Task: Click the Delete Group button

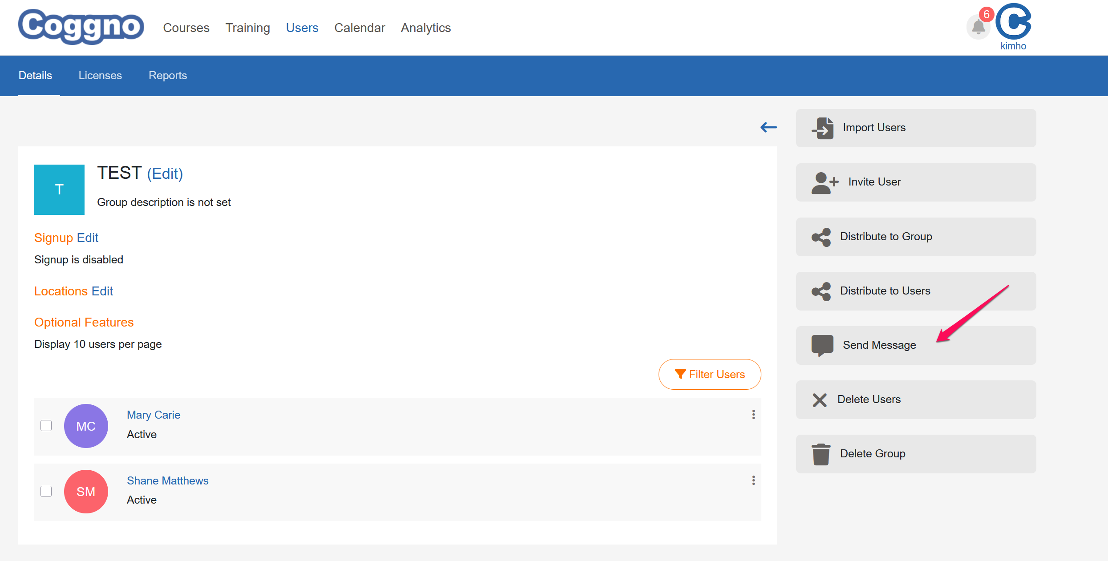Action: point(916,454)
